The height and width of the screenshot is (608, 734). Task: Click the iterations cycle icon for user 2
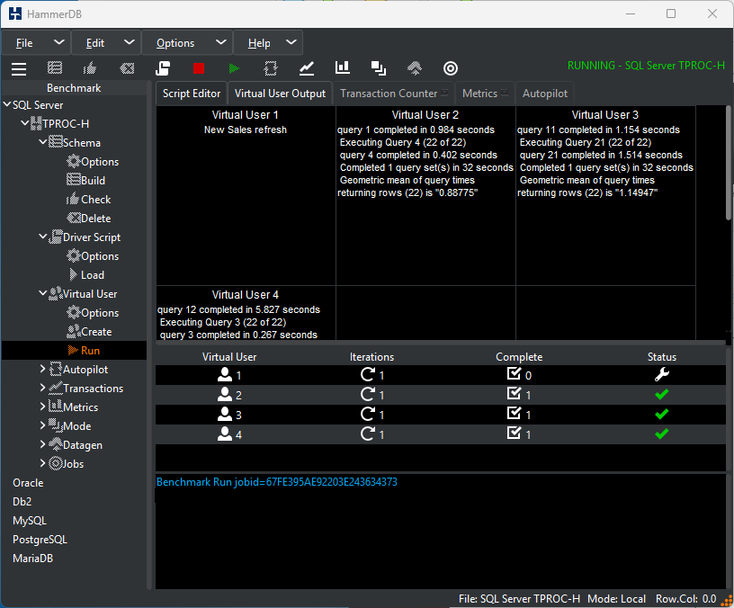(368, 394)
